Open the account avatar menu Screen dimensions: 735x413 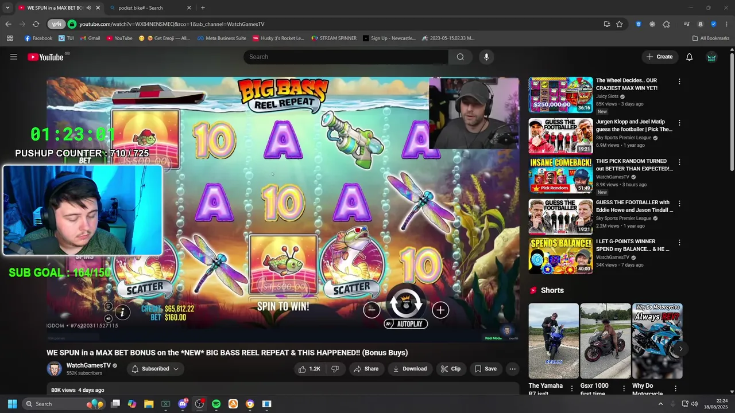(x=711, y=57)
